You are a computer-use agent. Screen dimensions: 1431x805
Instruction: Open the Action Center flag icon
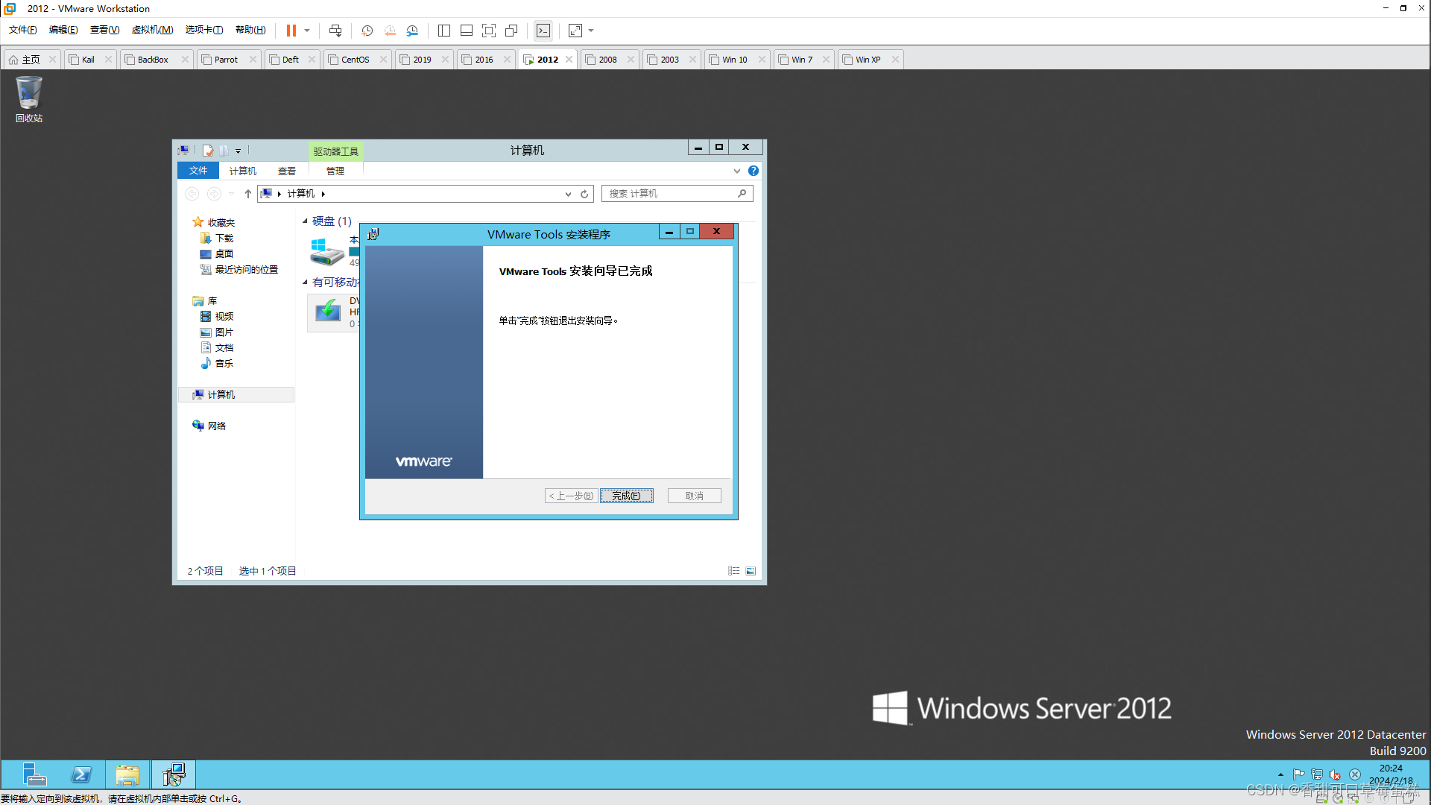(x=1299, y=775)
